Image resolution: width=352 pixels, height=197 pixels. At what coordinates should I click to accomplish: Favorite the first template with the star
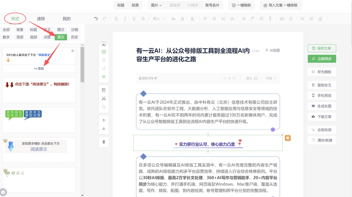click(x=73, y=51)
